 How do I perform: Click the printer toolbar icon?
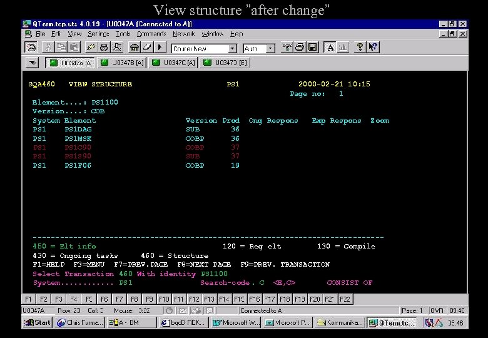tap(300, 48)
